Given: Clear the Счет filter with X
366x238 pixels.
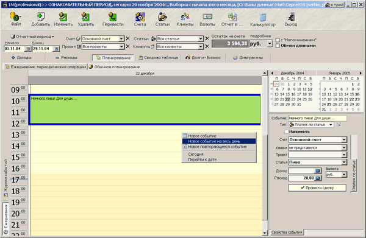Looking at the screenshot, I should coord(127,39).
